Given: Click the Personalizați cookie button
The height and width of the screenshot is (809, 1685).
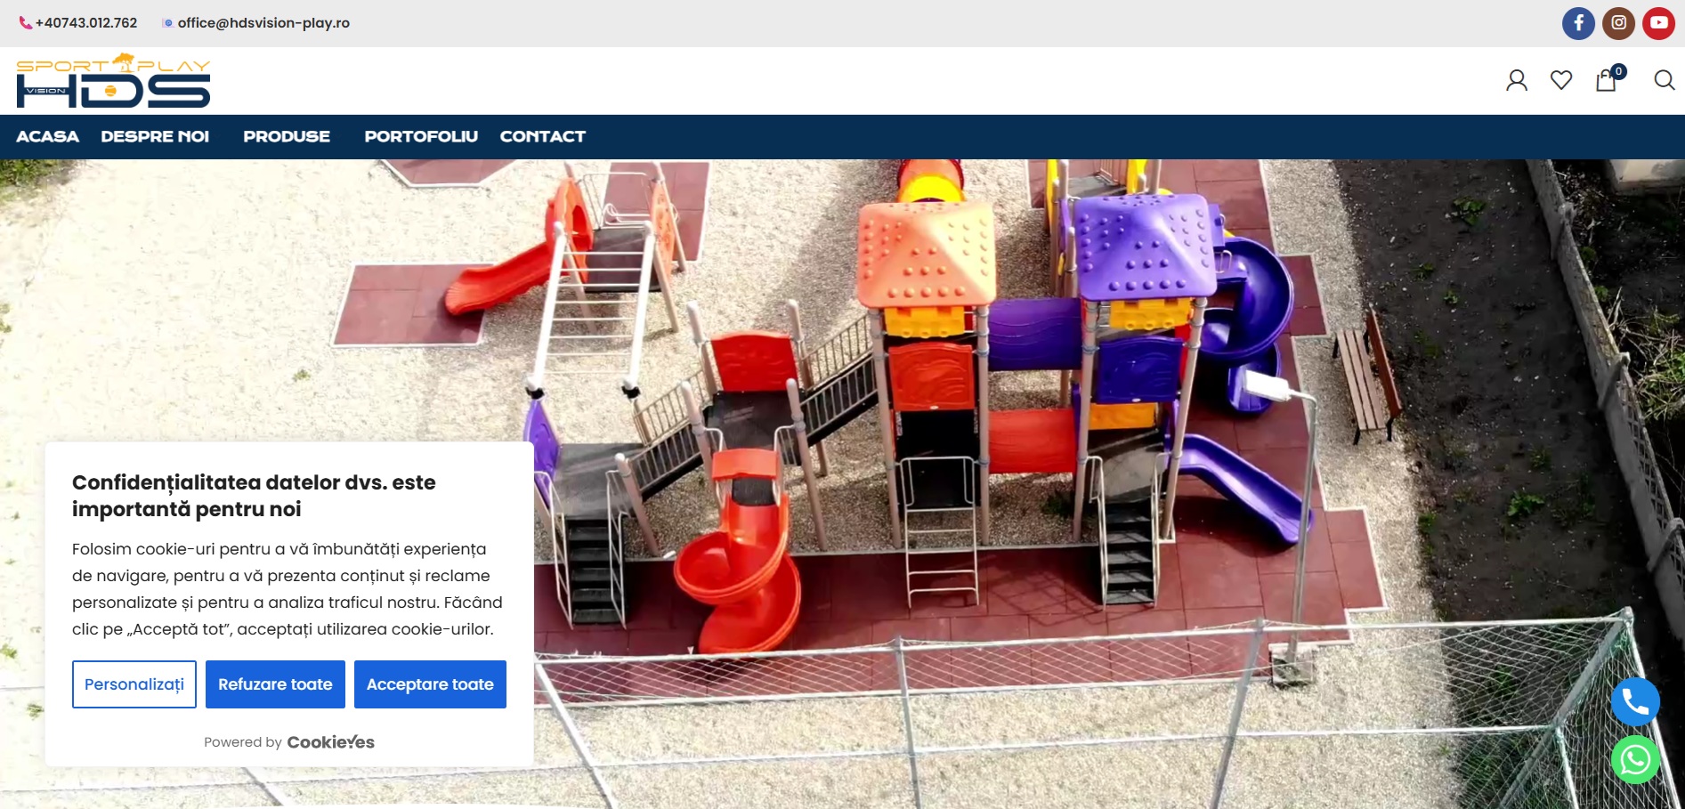Looking at the screenshot, I should tap(134, 684).
